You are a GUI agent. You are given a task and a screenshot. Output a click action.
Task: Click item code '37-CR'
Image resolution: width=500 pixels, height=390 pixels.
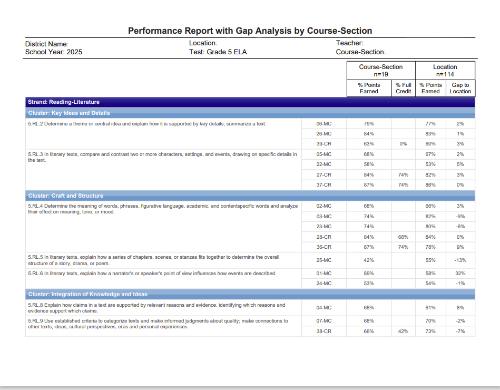[323, 184]
